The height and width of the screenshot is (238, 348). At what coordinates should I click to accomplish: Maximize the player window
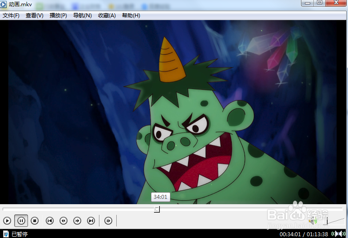(x=320, y=3)
